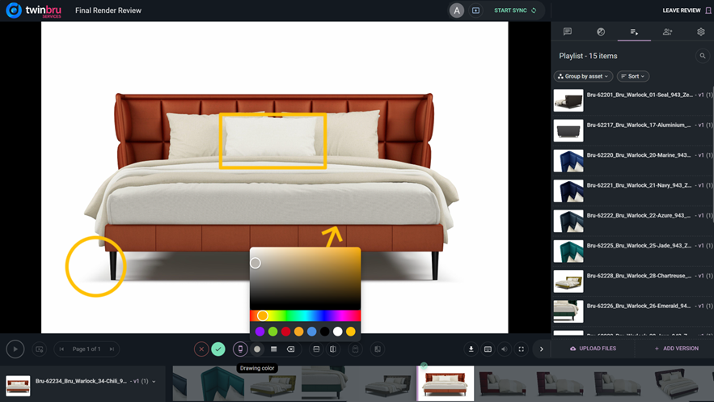Viewport: 714px width, 402px height.
Task: Cancel the annotation with red X
Action: [201, 349]
